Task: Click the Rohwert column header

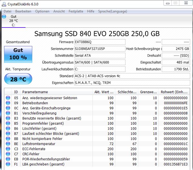Action: pos(174,92)
